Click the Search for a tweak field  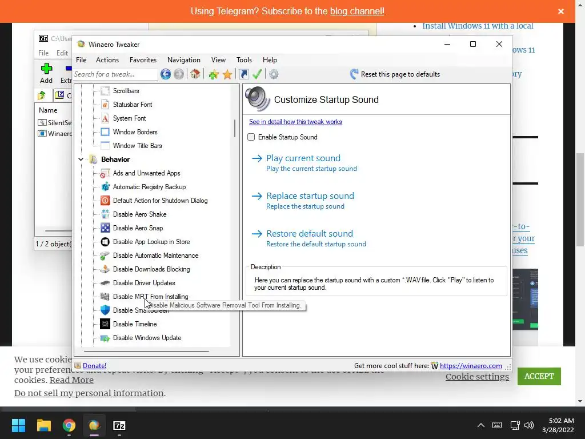pos(115,74)
